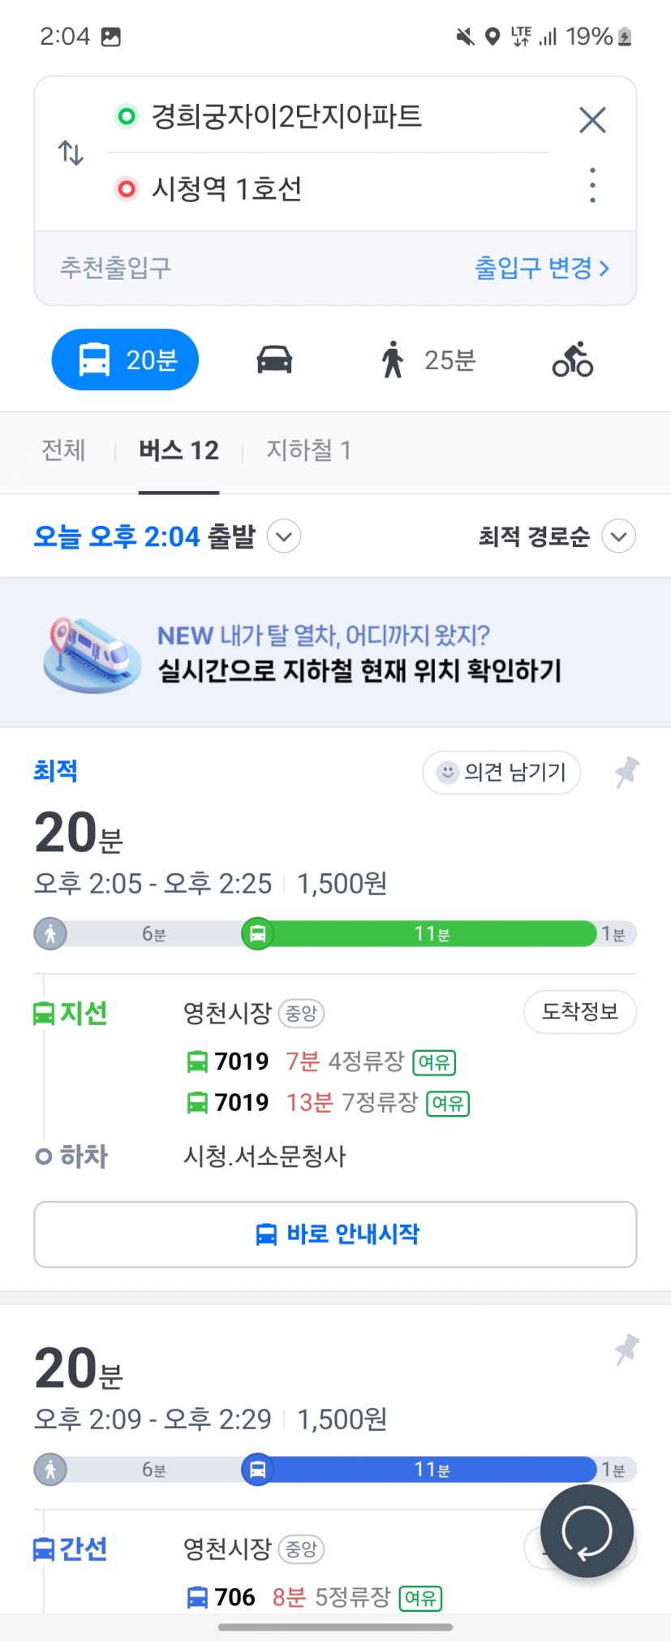Expand departure time dropdown 오후 2:04
The image size is (671, 1641).
coord(284,536)
